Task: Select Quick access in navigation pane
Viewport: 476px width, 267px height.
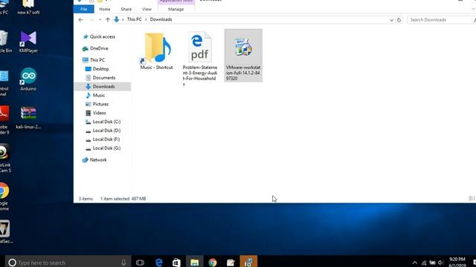Action: coord(103,36)
